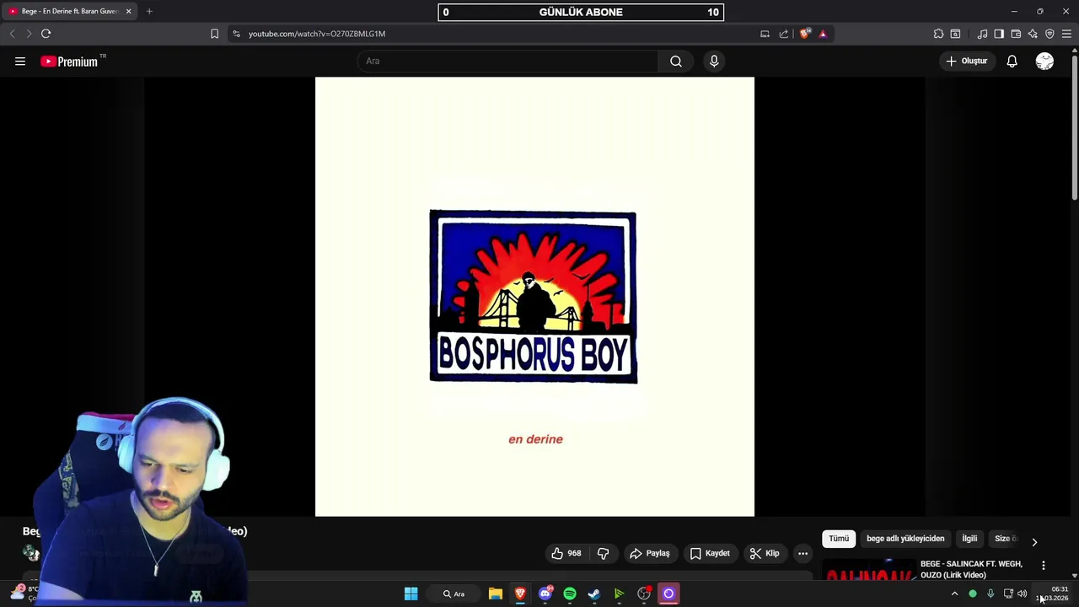Open the YouTube guide hamburger menu
This screenshot has height=607, width=1079.
(x=20, y=61)
